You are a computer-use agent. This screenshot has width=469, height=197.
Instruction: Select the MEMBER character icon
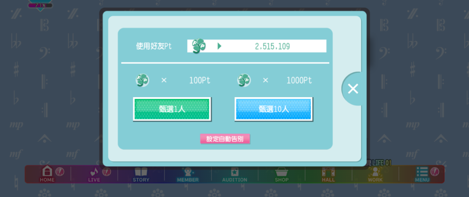point(187,171)
